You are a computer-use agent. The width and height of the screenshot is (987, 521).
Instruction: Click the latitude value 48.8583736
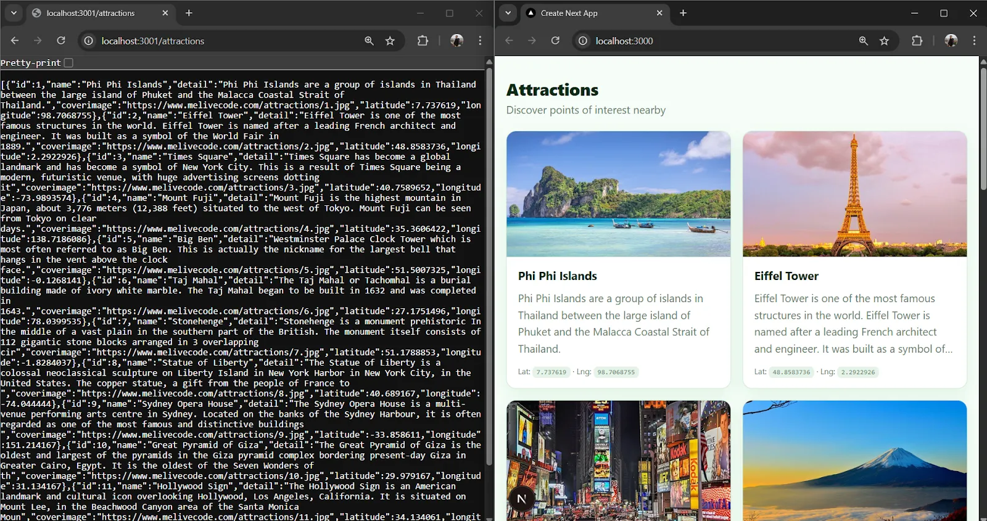[791, 372]
